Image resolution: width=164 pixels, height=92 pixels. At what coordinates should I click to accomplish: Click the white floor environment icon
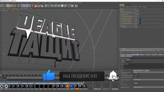[62, 6]
